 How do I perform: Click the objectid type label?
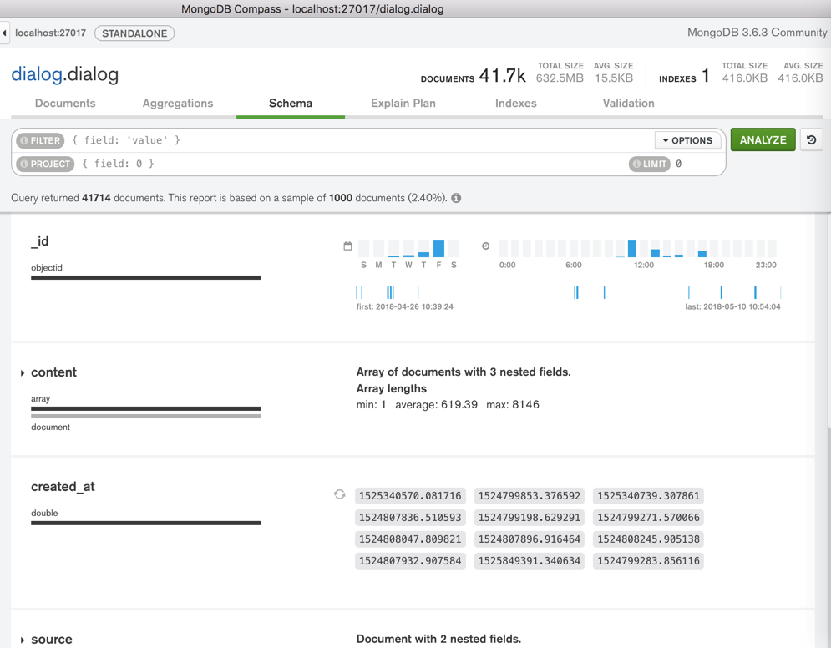point(47,267)
